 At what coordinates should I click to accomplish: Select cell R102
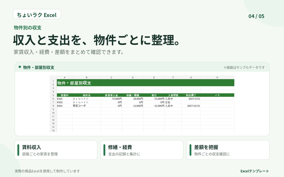[x=64, y=102]
